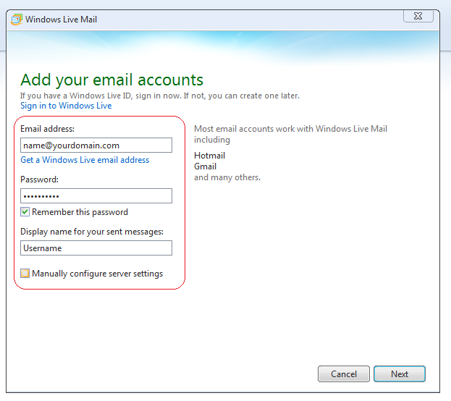Click the Display name input field

[x=96, y=248]
